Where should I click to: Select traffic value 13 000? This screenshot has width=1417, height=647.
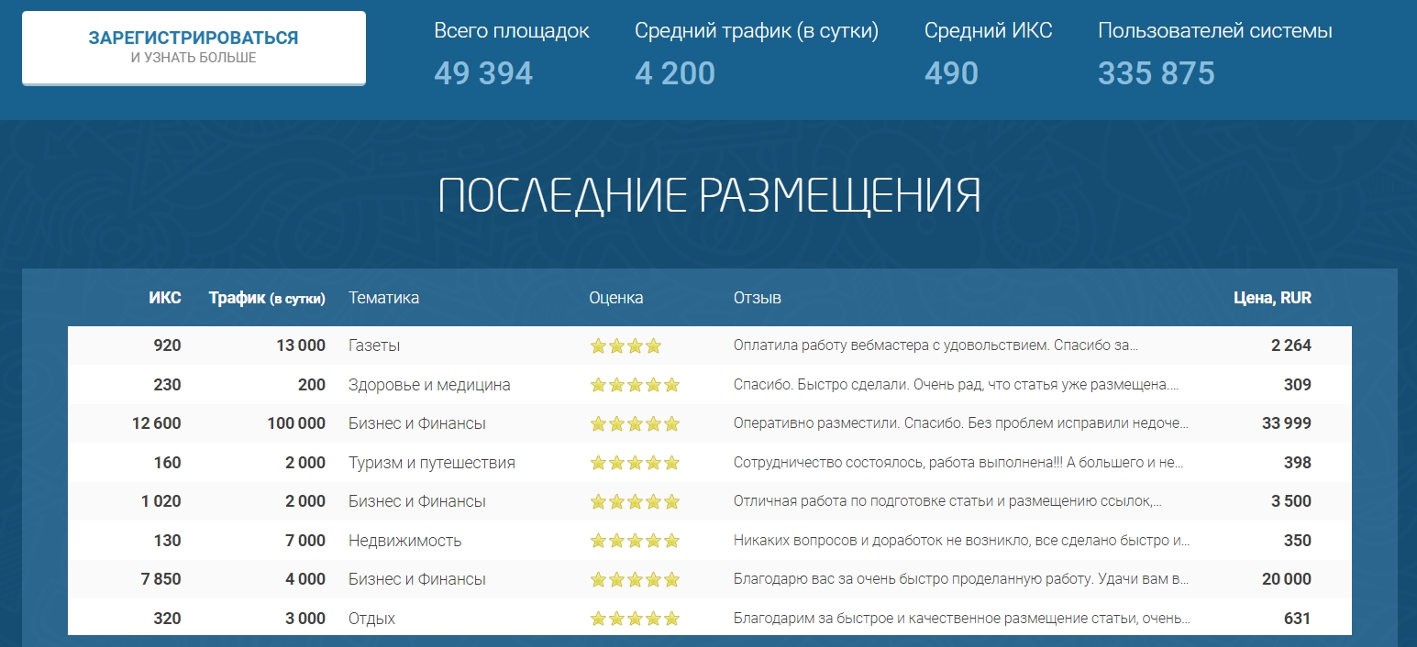[301, 346]
